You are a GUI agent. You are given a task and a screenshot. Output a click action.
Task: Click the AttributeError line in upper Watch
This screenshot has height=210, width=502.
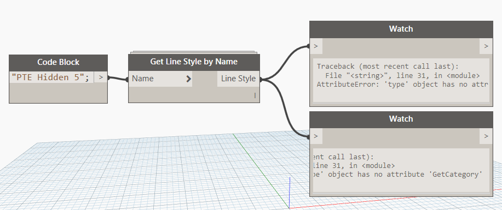pos(402,85)
